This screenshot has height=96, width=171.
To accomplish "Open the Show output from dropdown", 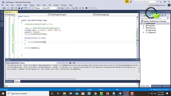I will (x=38, y=63).
